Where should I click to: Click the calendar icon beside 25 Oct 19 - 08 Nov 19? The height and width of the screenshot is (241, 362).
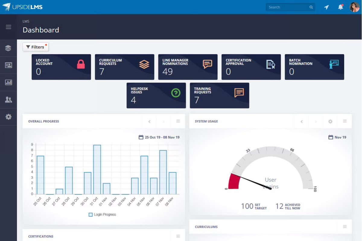141,137
